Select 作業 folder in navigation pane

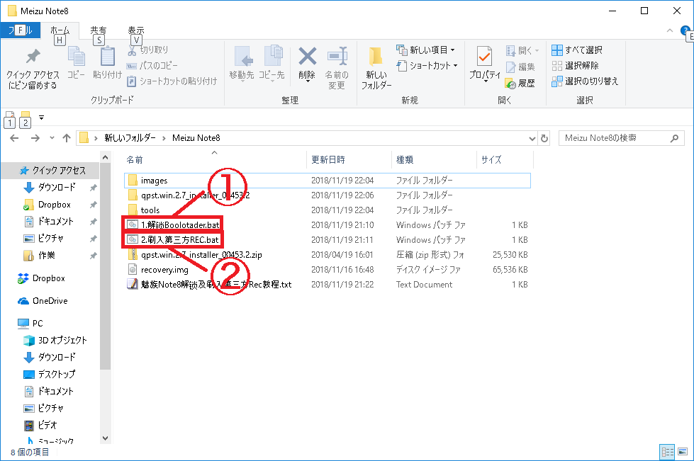(x=40, y=256)
